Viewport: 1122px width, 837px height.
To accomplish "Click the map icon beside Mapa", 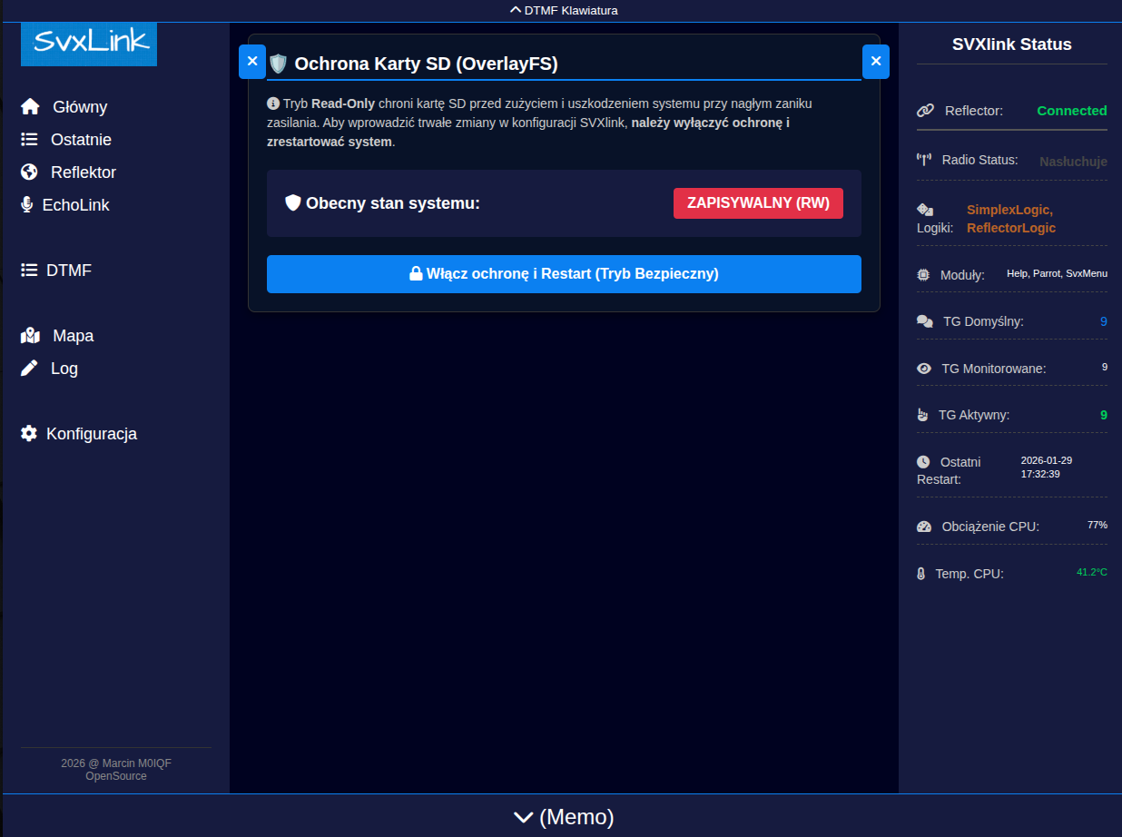I will [30, 336].
